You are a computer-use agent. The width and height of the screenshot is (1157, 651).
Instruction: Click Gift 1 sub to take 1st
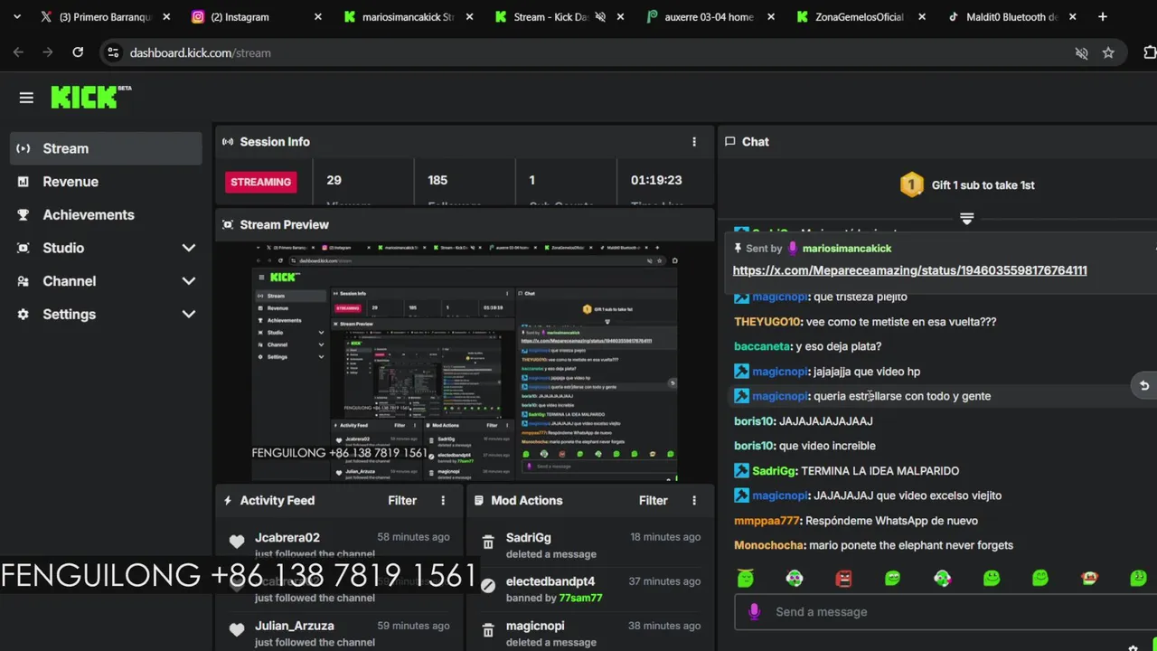click(983, 185)
